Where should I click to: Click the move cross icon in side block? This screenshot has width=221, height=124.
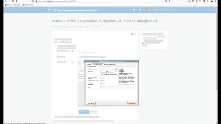tap(159, 37)
